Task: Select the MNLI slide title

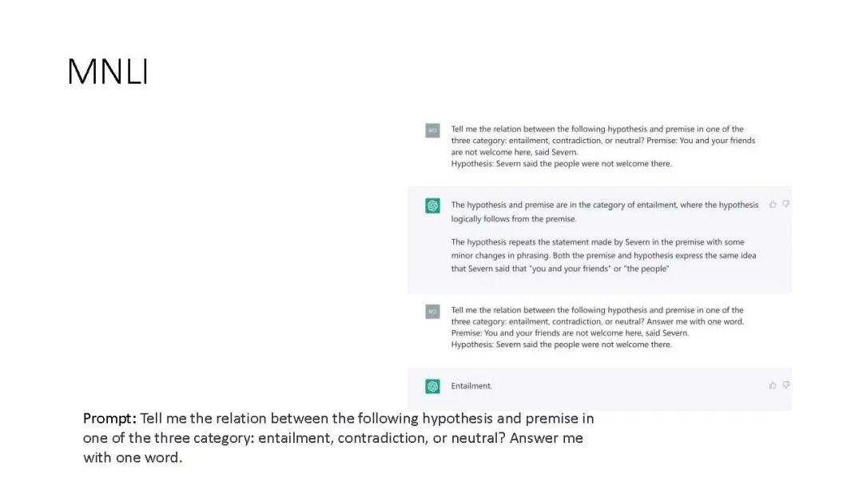Action: (108, 72)
